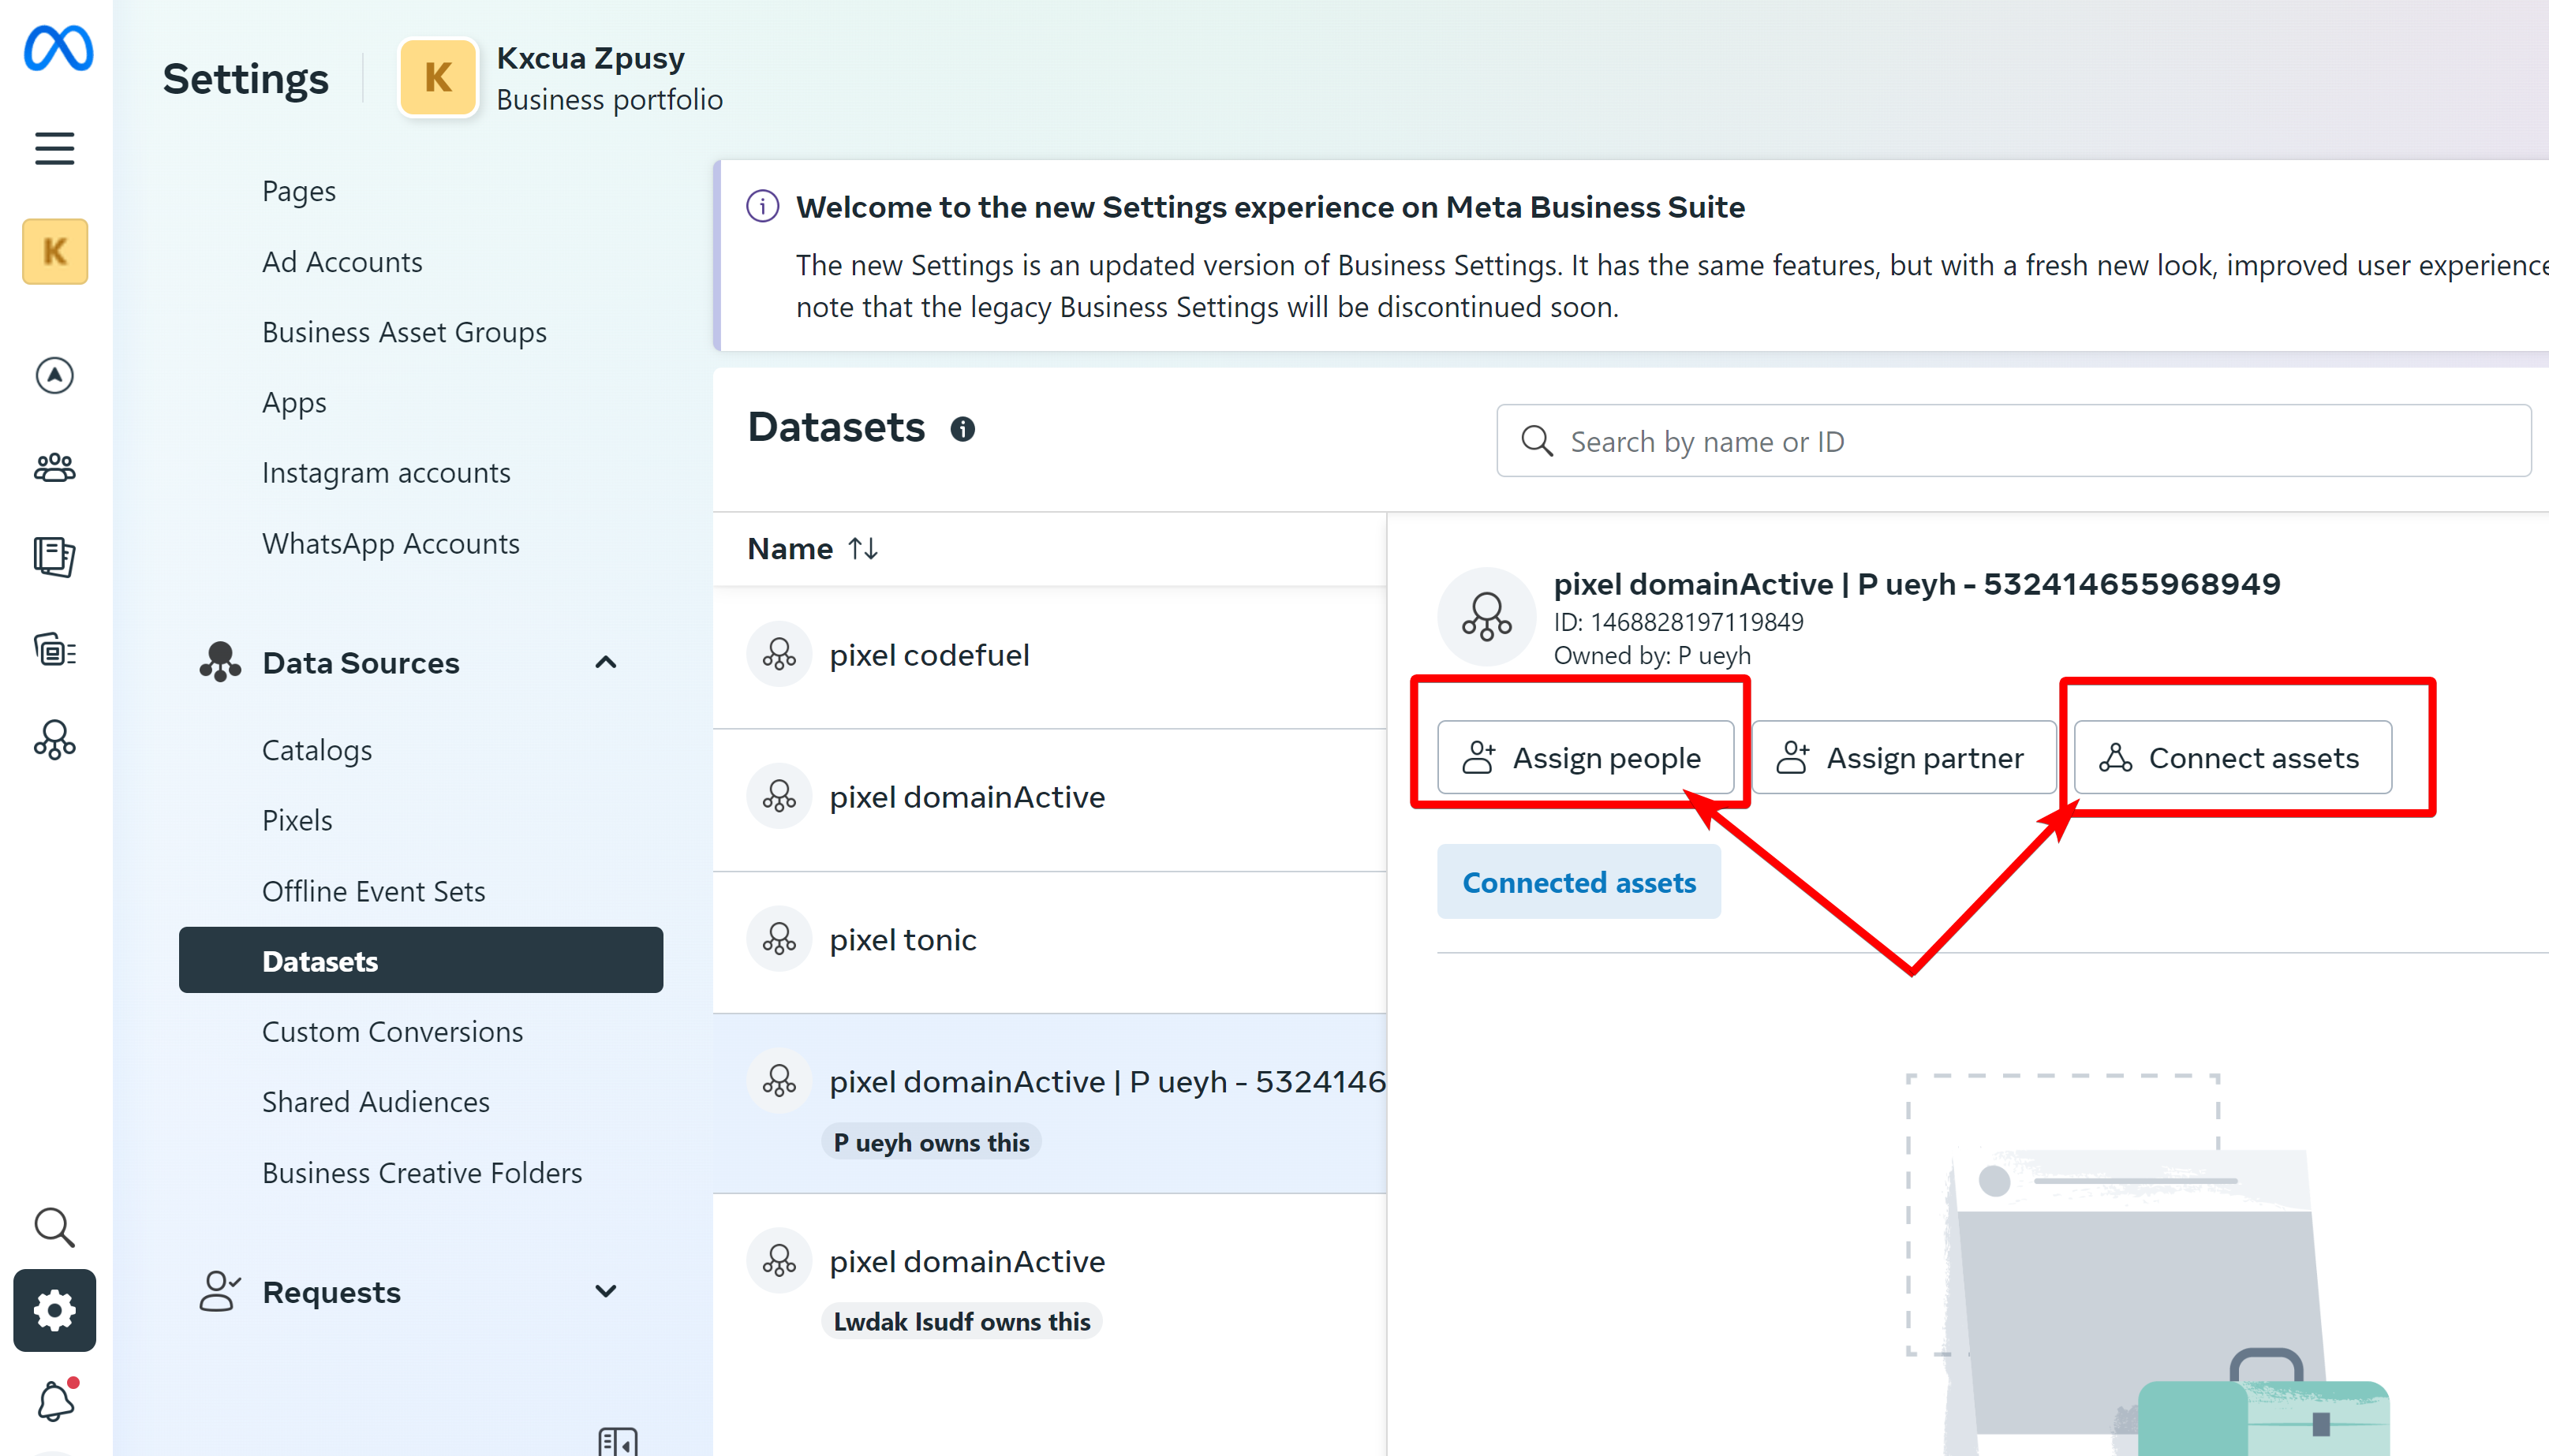
Task: Click the Connect assets button
Action: [2232, 758]
